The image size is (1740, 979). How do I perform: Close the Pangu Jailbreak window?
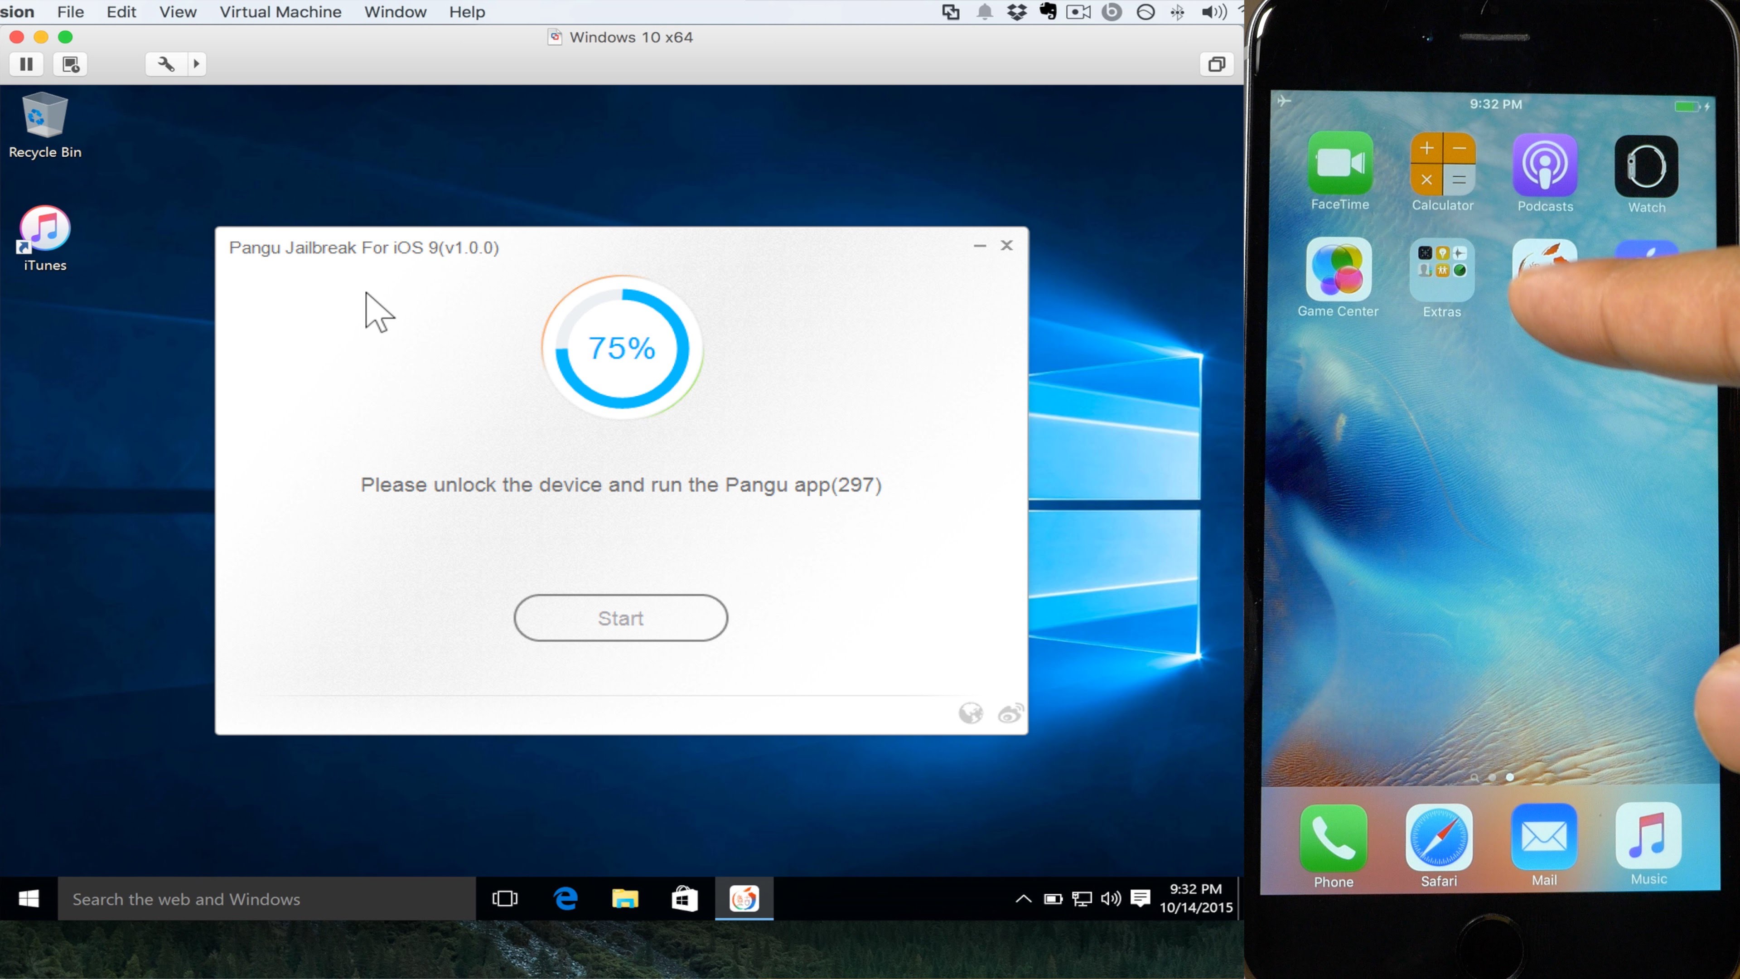[1006, 245]
